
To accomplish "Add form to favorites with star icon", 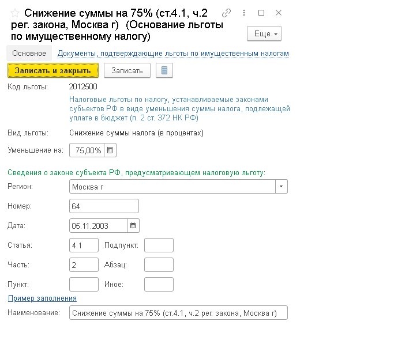I will click(16, 13).
